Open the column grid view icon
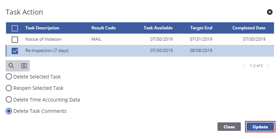 (x=24, y=66)
